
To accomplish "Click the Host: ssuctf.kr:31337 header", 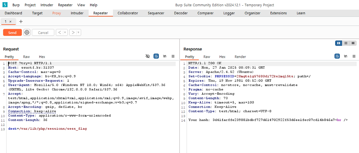I will click(31, 68).
